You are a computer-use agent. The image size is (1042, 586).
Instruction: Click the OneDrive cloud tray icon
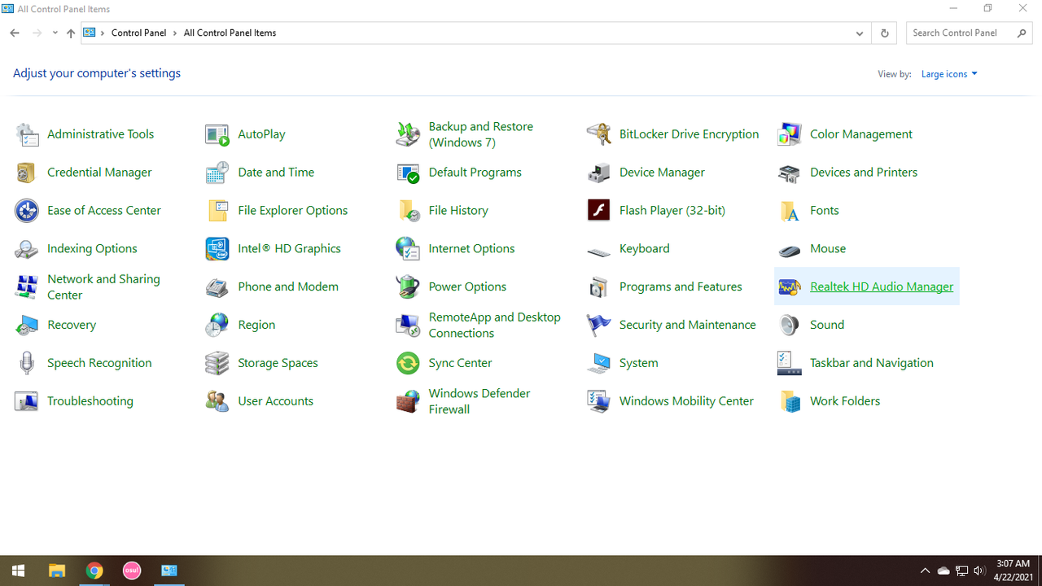pyautogui.click(x=943, y=571)
